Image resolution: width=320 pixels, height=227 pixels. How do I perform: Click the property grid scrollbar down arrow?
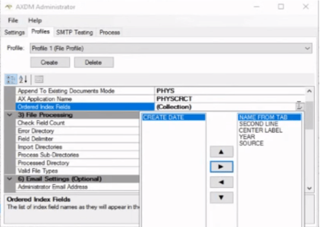click(x=309, y=188)
